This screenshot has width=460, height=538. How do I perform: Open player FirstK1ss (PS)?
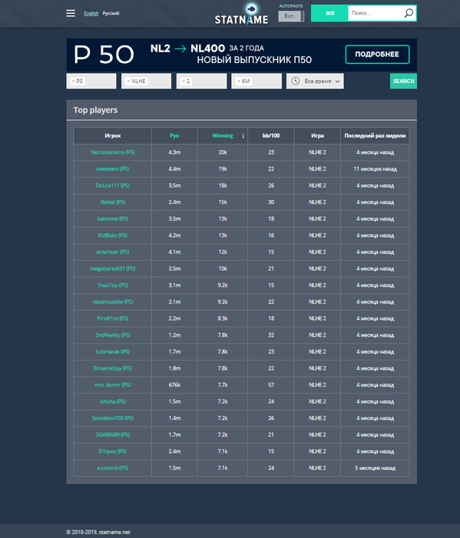coord(112,318)
